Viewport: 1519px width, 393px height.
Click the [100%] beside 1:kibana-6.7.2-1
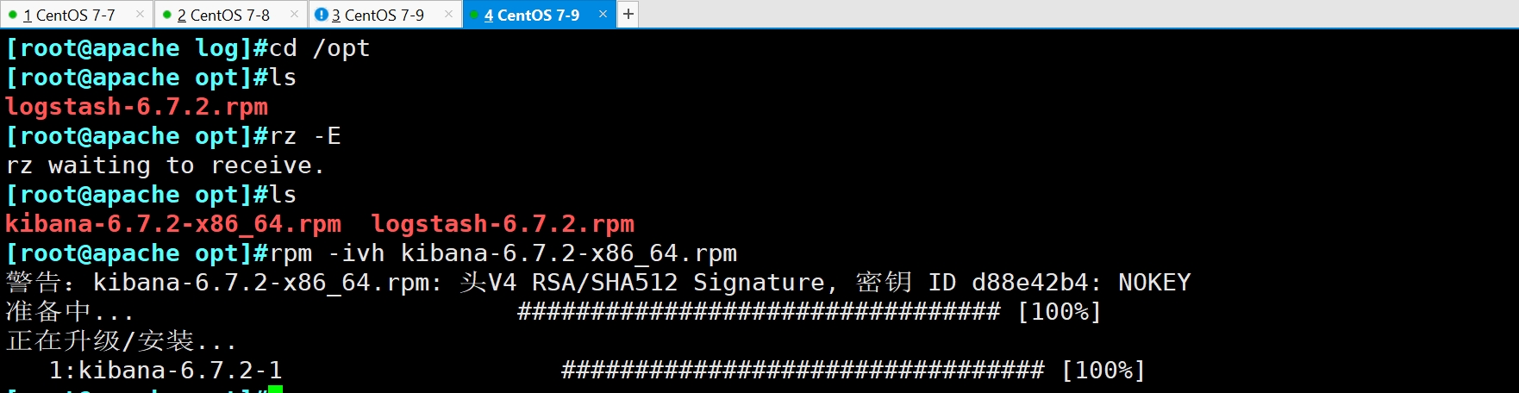(1103, 371)
